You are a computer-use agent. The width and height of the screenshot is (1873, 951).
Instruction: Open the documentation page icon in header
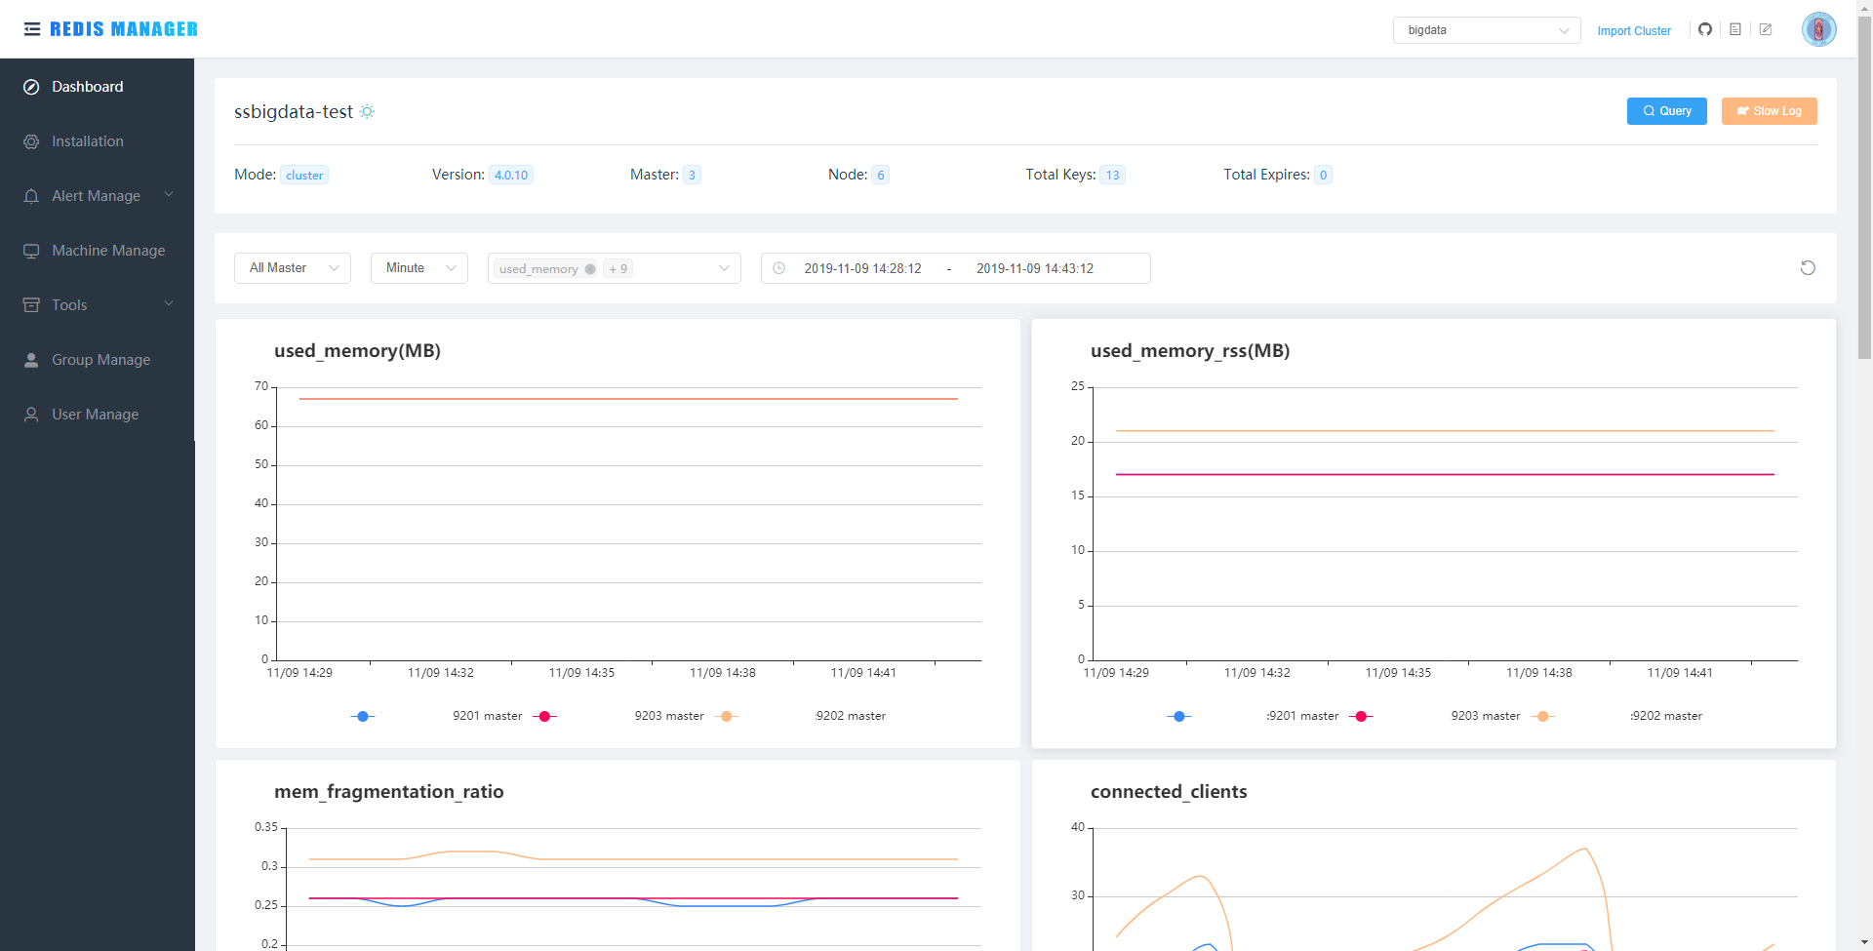coord(1735,29)
